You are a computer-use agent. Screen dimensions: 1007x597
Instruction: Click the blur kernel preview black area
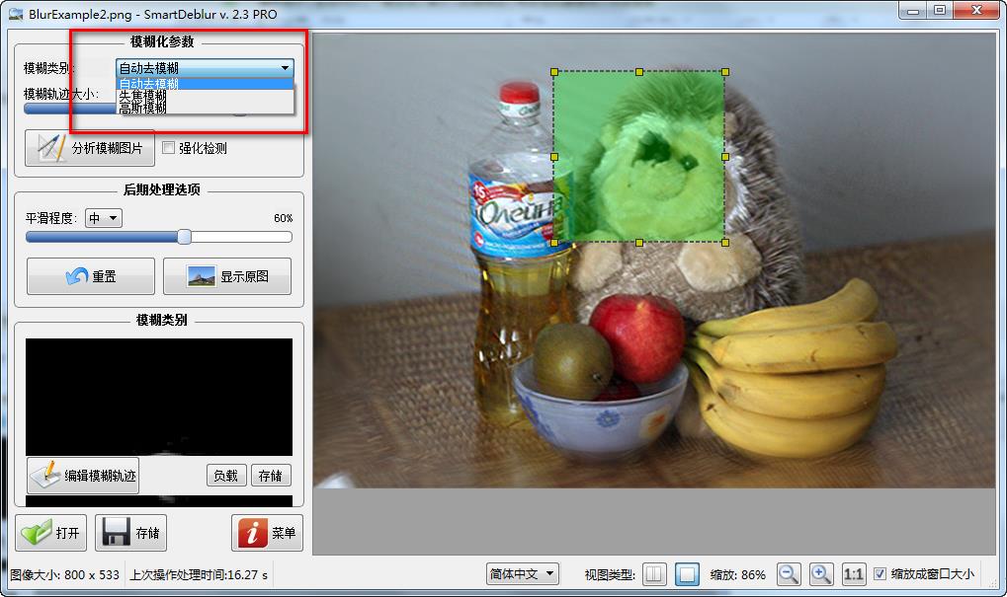[x=159, y=397]
